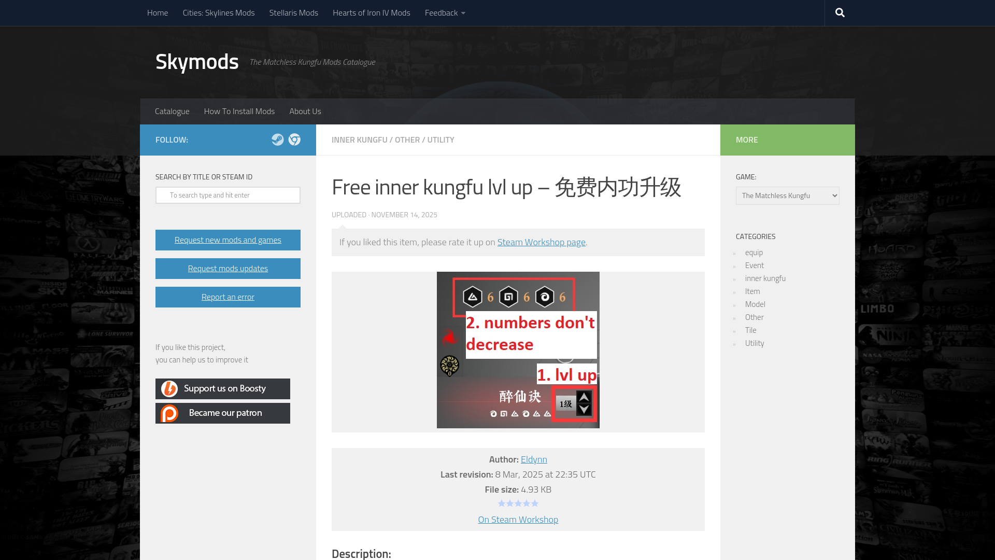Screen dimensions: 995x560
Task: Expand the Feedback menu
Action: pos(445,13)
